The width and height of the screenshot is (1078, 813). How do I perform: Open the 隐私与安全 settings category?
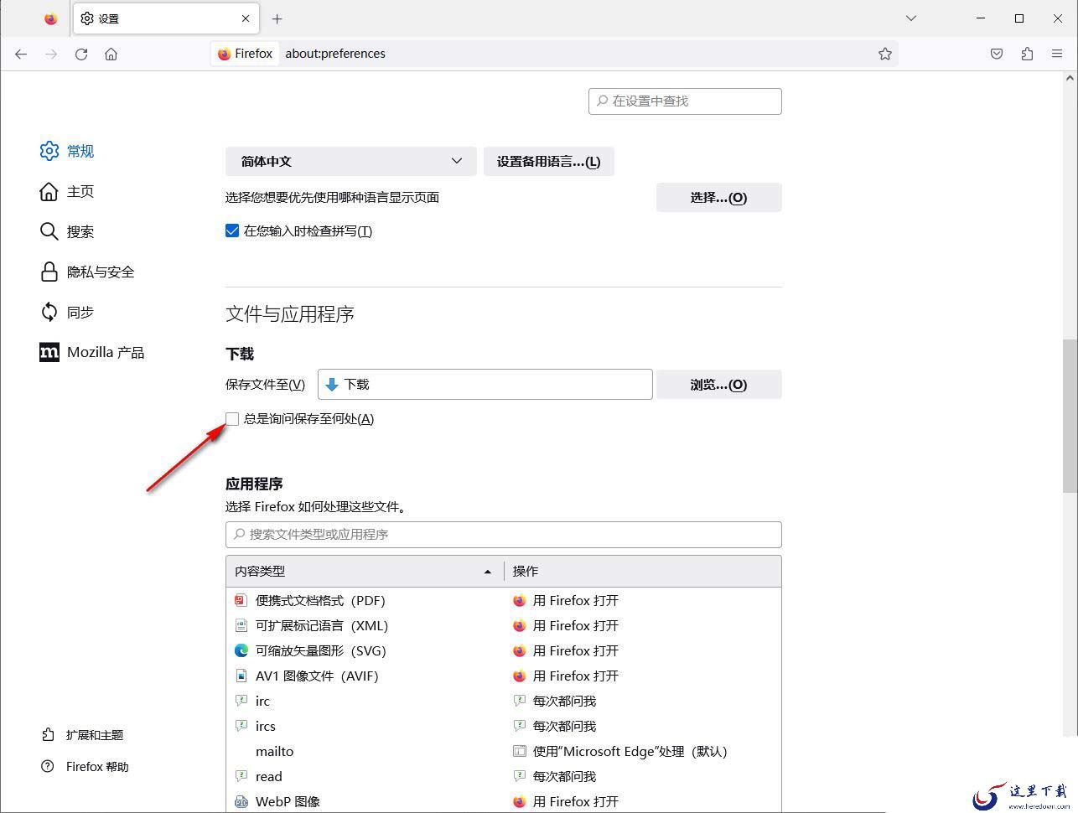pyautogui.click(x=87, y=272)
